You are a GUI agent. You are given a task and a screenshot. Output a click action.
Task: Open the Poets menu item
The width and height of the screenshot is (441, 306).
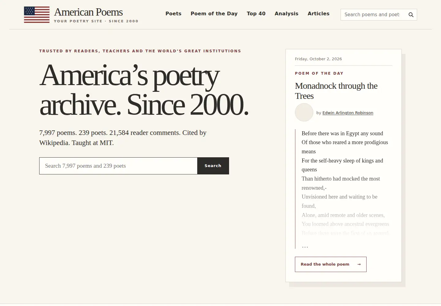tap(173, 13)
